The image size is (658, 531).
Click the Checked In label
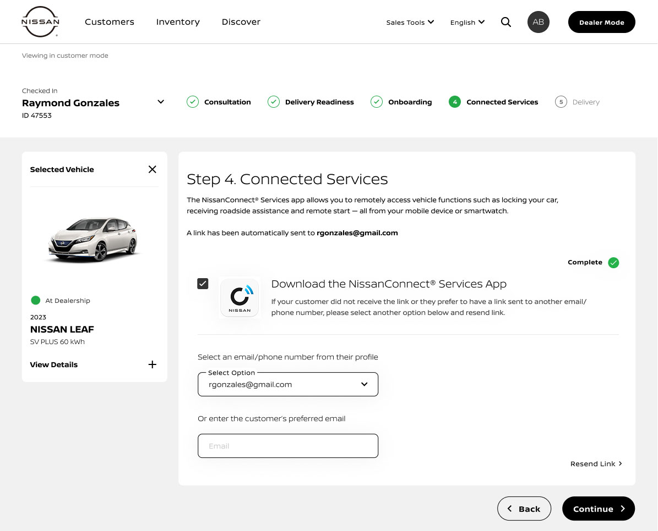tap(40, 91)
